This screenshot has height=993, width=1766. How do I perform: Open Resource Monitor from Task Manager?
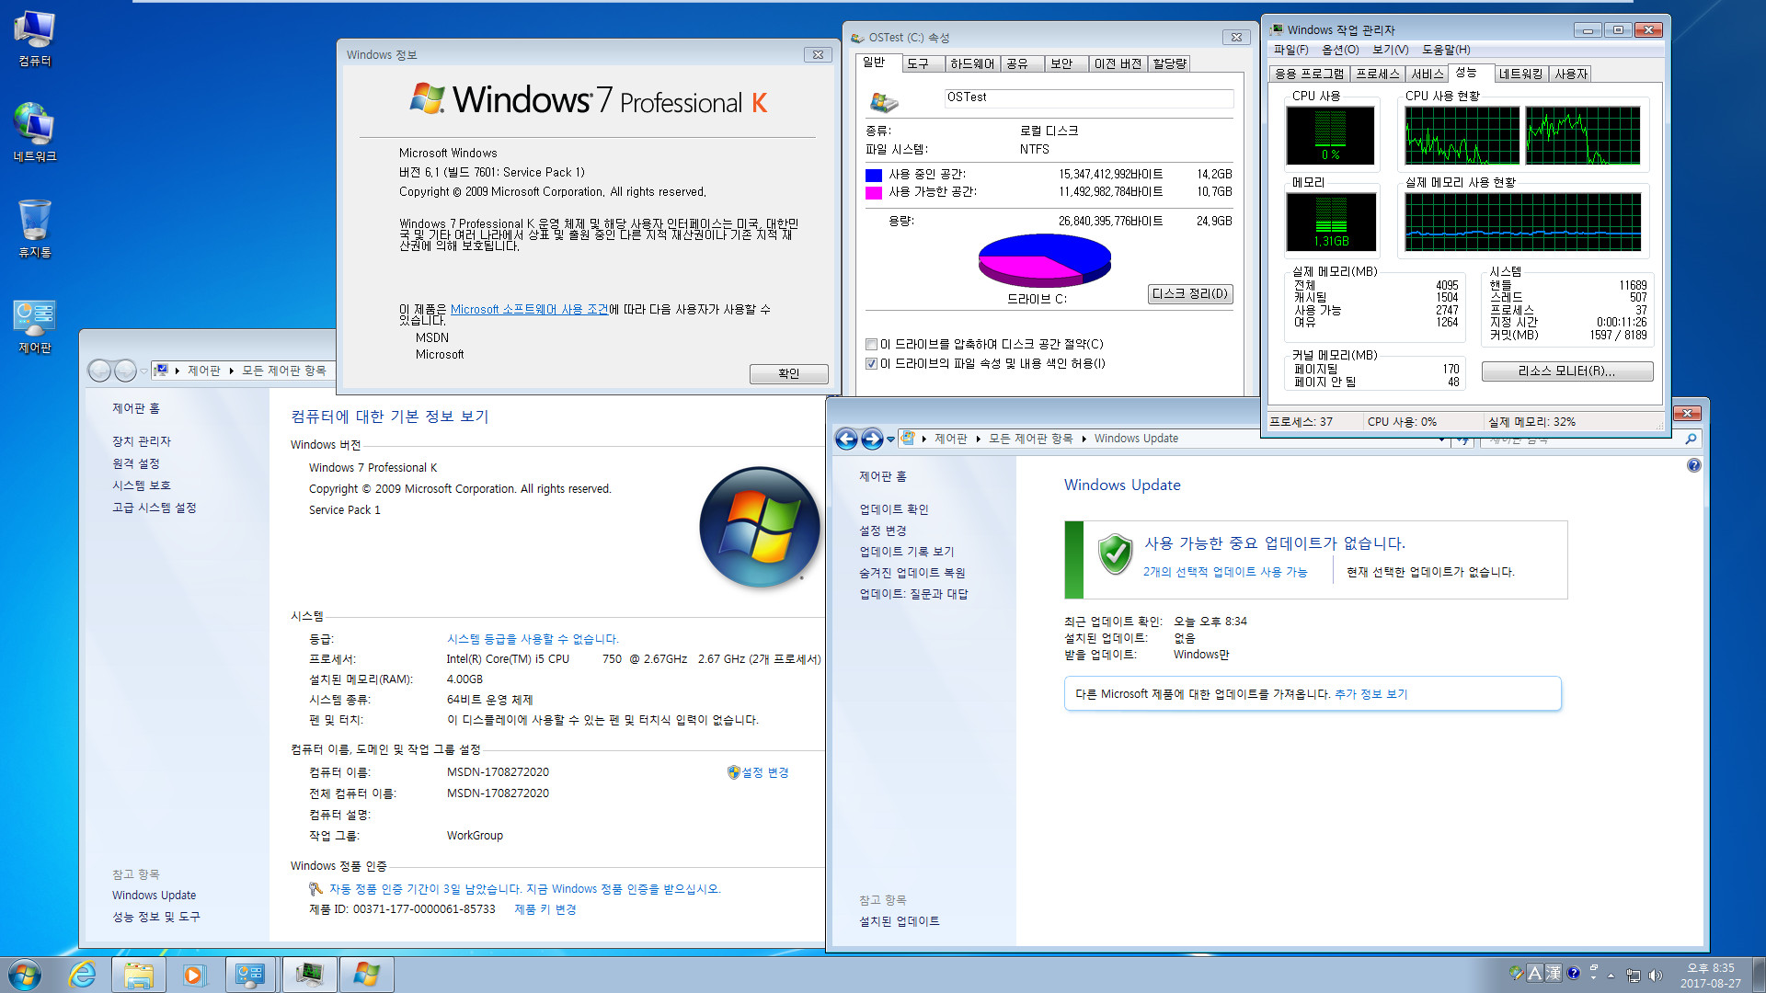click(x=1566, y=371)
